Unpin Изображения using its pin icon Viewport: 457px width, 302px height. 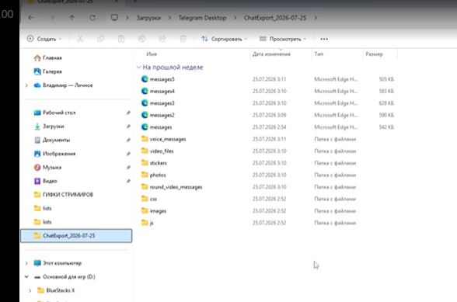tap(128, 154)
